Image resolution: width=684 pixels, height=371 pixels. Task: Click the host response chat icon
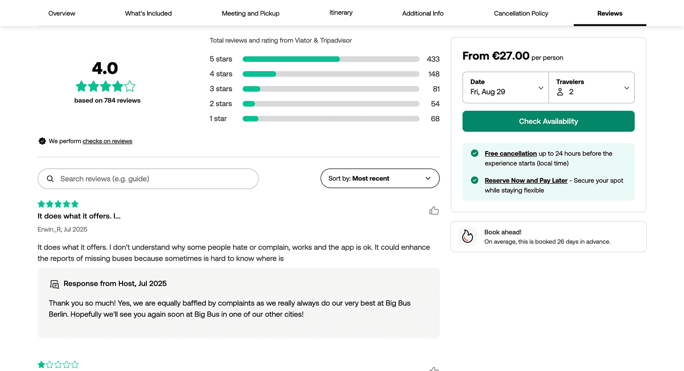pyautogui.click(x=54, y=284)
